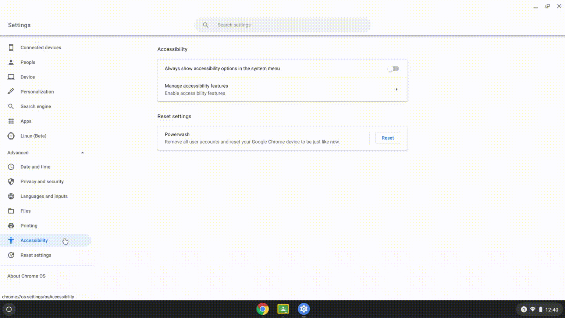Open the Device settings section

[27, 77]
